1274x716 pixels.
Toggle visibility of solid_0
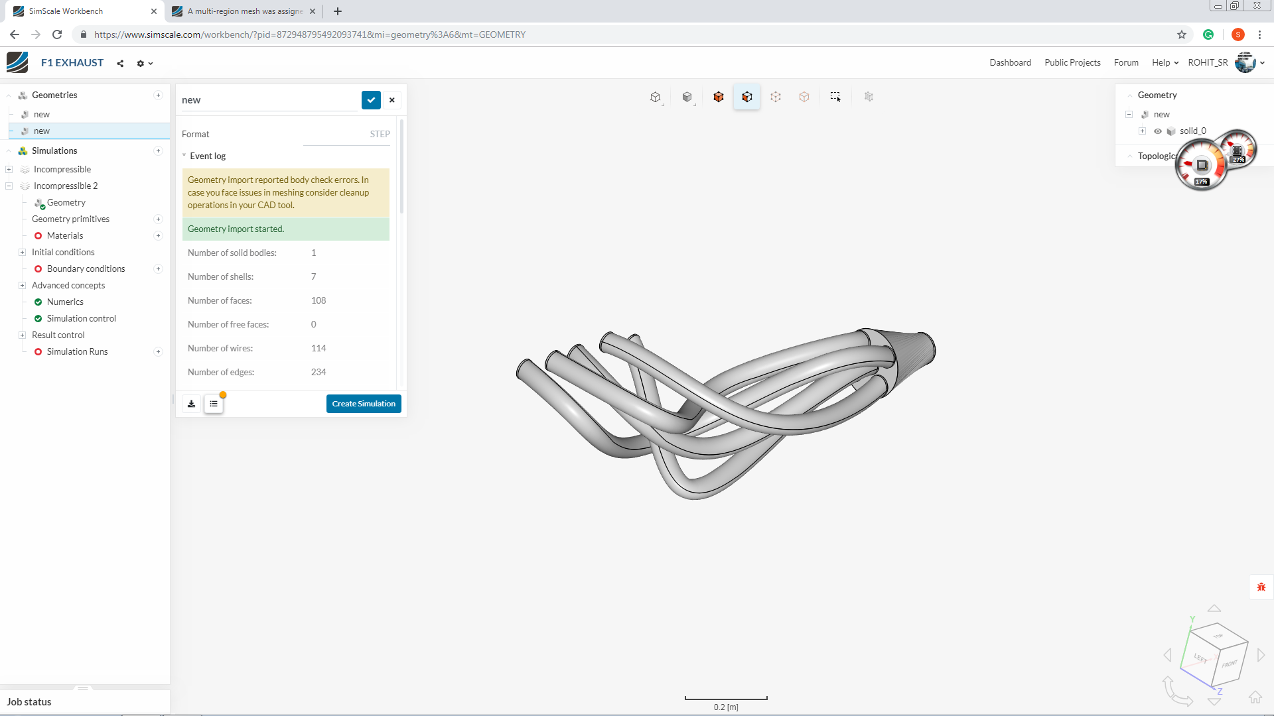pyautogui.click(x=1158, y=131)
